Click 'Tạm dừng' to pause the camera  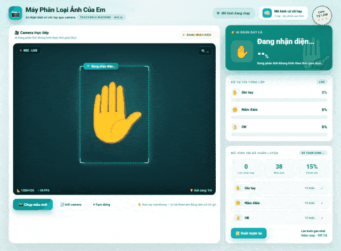(x=102, y=205)
